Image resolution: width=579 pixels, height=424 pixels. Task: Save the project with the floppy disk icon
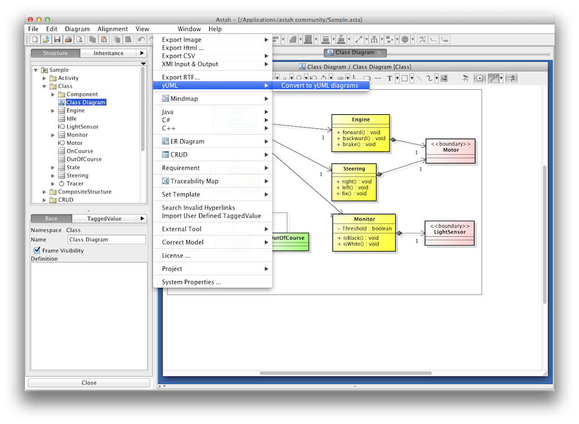[x=57, y=39]
